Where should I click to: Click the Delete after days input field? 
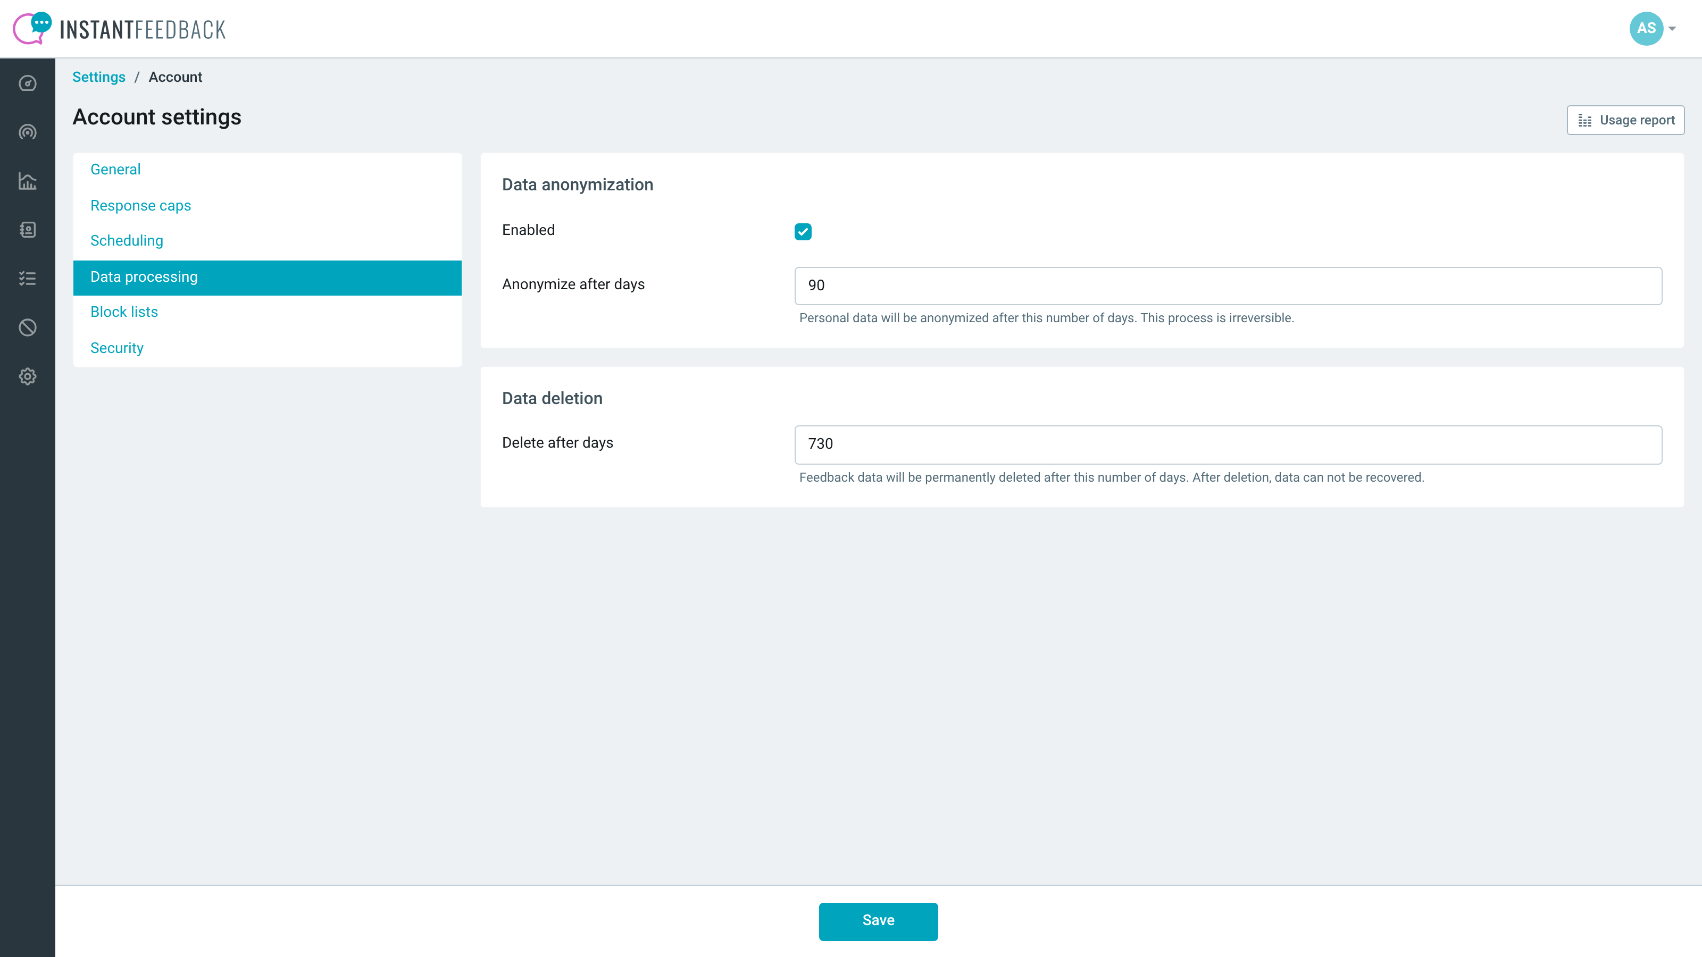[1228, 444]
